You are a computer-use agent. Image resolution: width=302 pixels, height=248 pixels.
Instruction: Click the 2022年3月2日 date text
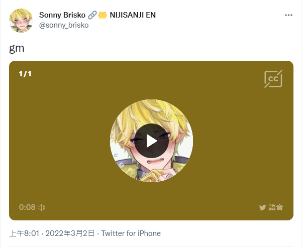70,233
